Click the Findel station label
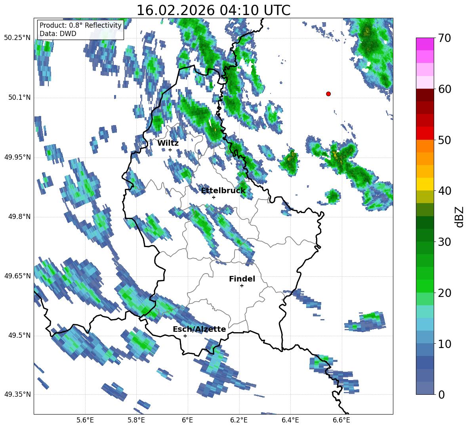This screenshot has width=469, height=428. (x=242, y=279)
